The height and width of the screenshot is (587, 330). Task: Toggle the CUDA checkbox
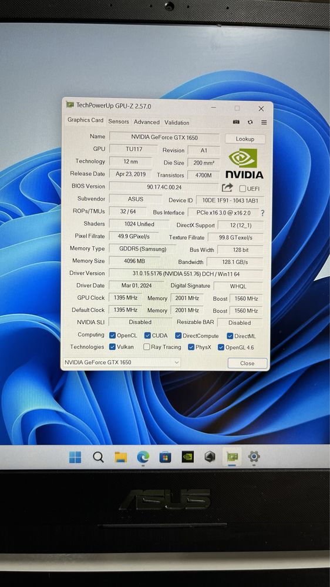(x=147, y=336)
